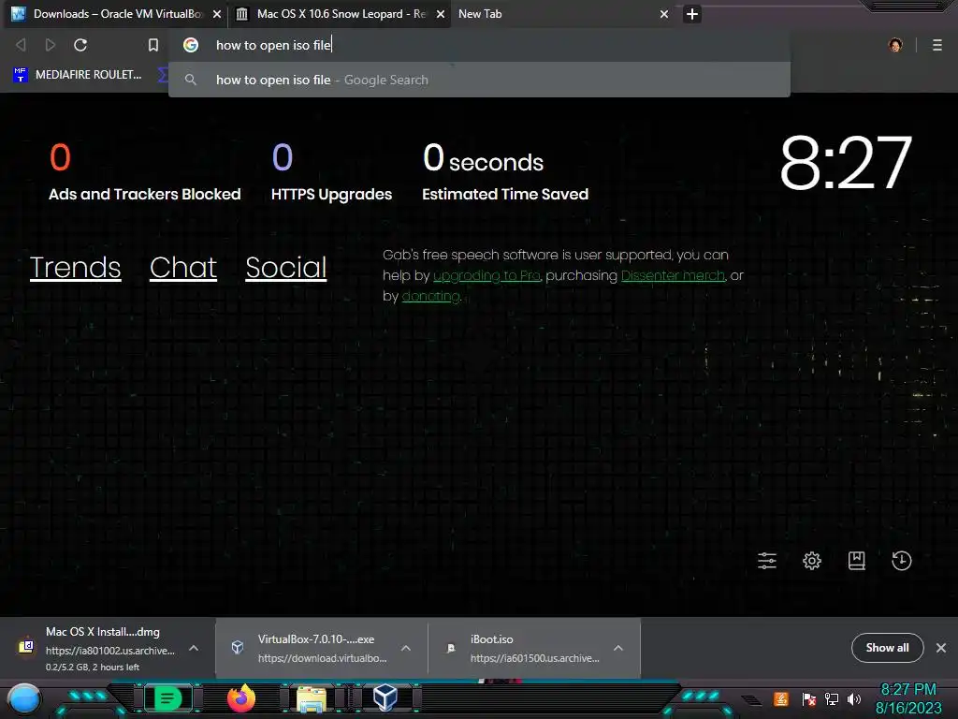The image size is (958, 719).
Task: Open bookmarks icon on the new tab page
Action: tap(856, 561)
